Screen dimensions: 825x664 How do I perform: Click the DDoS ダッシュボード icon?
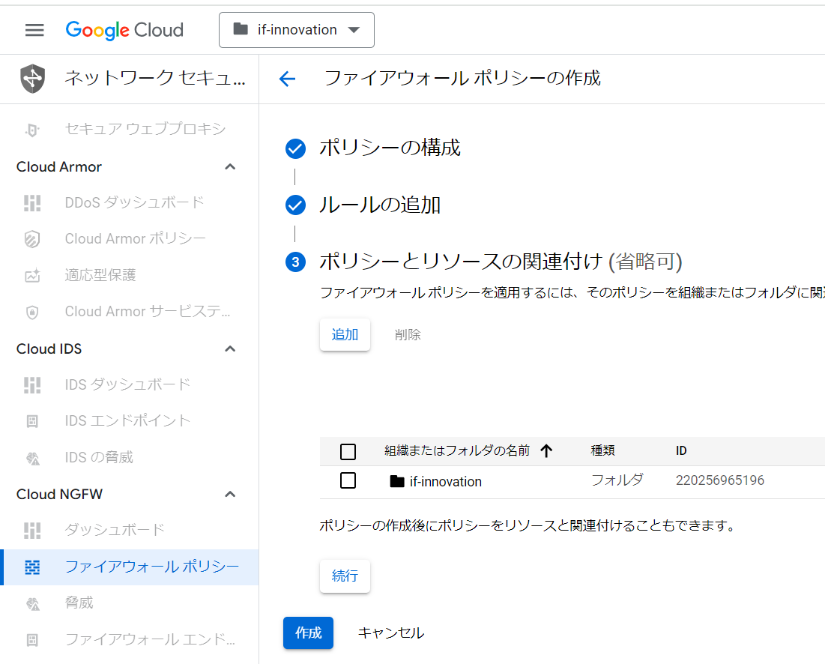[32, 202]
